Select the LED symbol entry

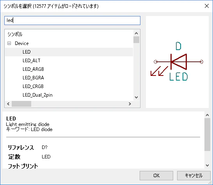[69, 52]
